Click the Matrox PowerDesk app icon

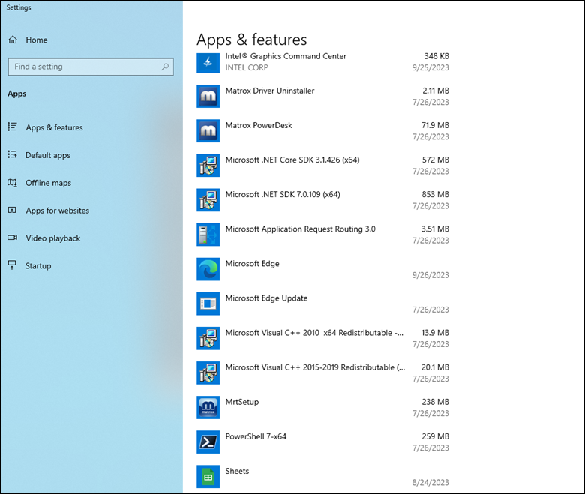[208, 131]
